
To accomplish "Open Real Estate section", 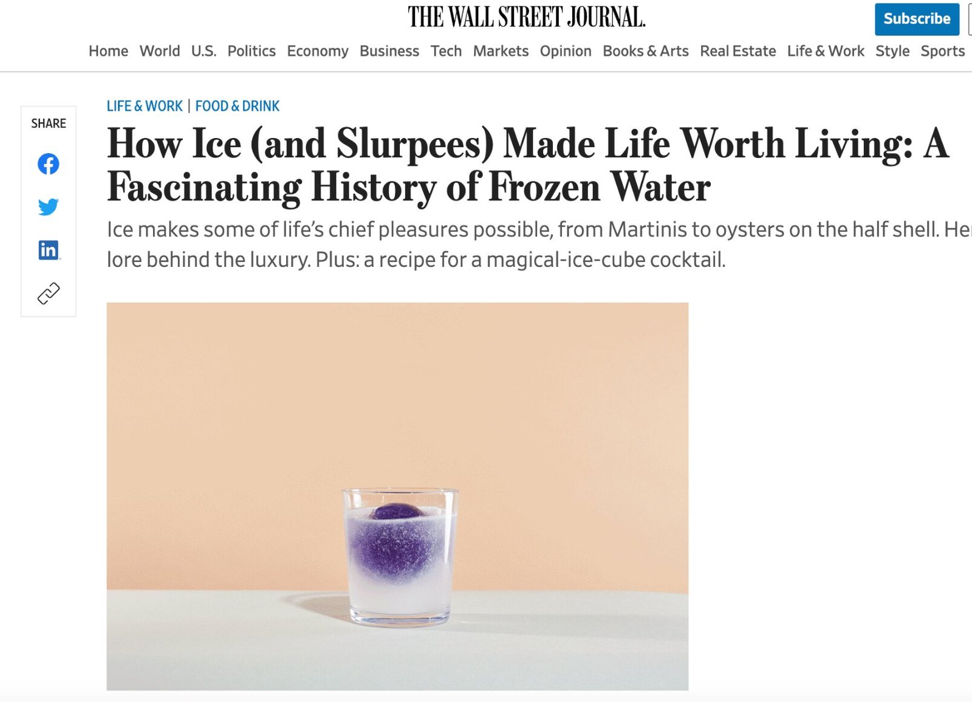I will 738,51.
